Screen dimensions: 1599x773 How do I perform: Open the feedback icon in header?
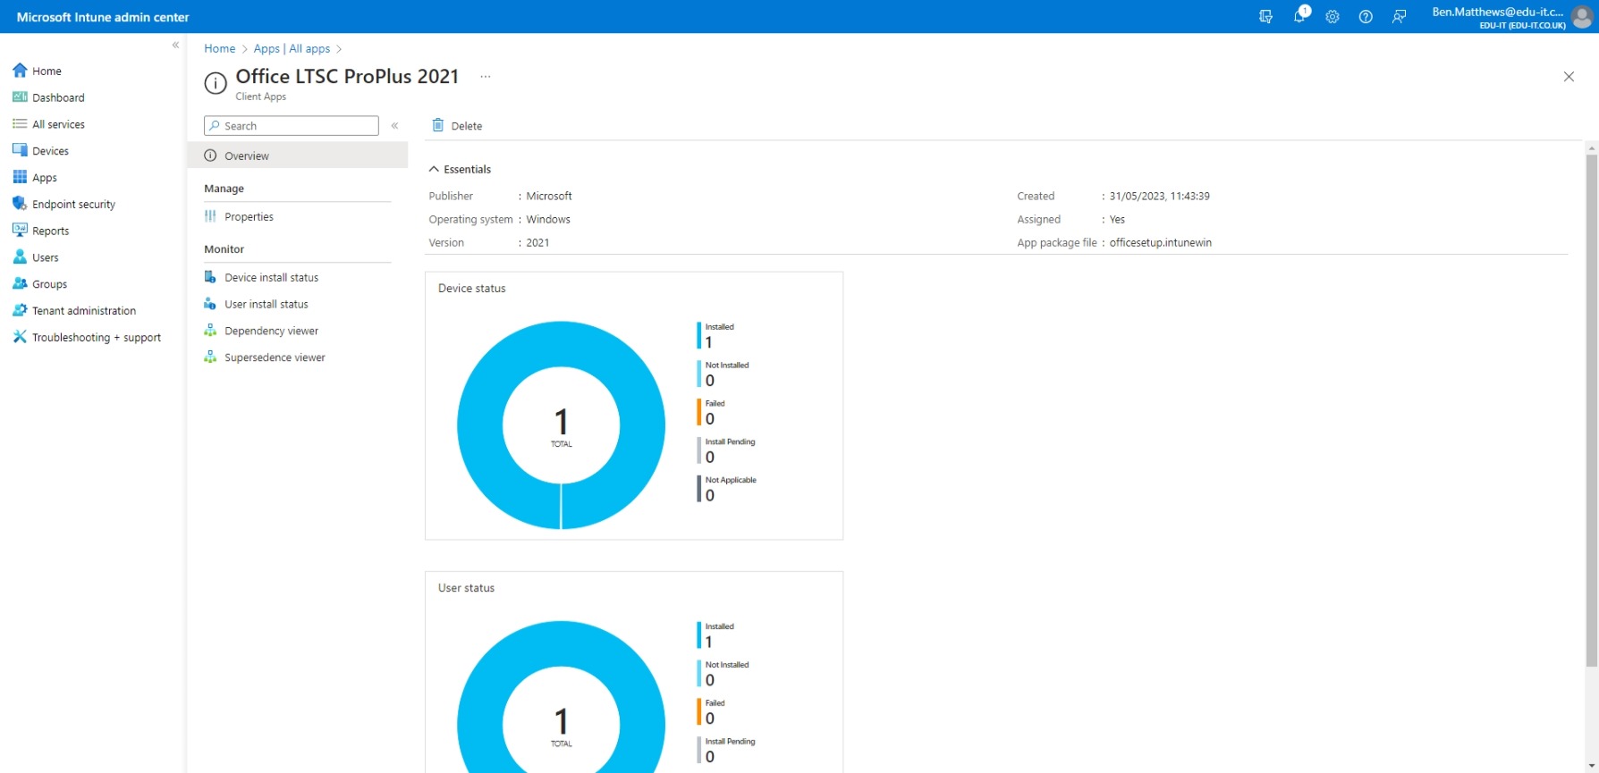(x=1400, y=16)
